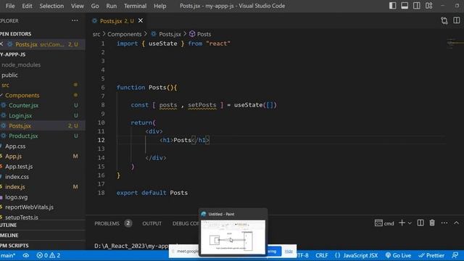The height and width of the screenshot is (261, 464).
Task: Open the Terminal menu
Action: click(135, 6)
